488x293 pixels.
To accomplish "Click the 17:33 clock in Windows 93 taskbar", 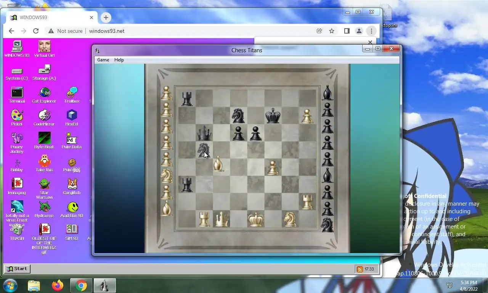I will point(369,269).
